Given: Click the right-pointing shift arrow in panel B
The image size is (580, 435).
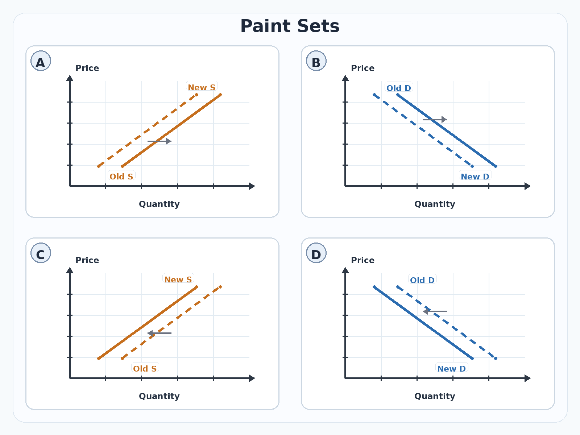Looking at the screenshot, I should (435, 119).
